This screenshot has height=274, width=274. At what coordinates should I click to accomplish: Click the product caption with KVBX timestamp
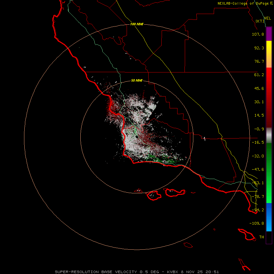point(137,272)
